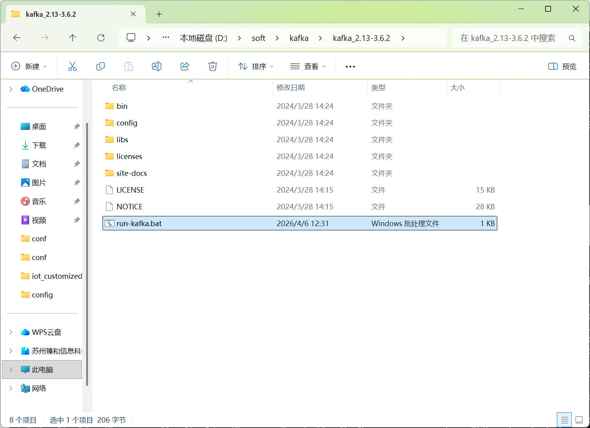This screenshot has height=428, width=590.
Task: Click the This PC monitor icon in address bar
Action: click(131, 38)
